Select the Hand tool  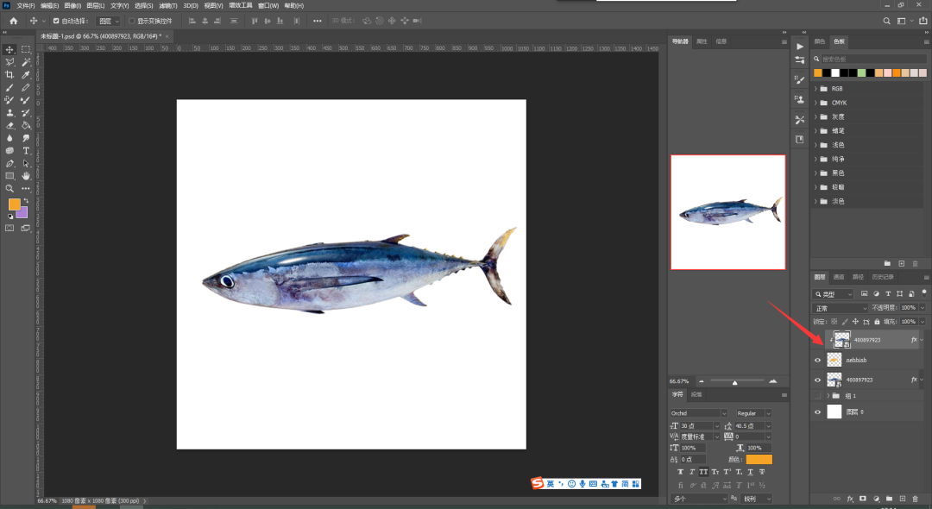click(26, 176)
